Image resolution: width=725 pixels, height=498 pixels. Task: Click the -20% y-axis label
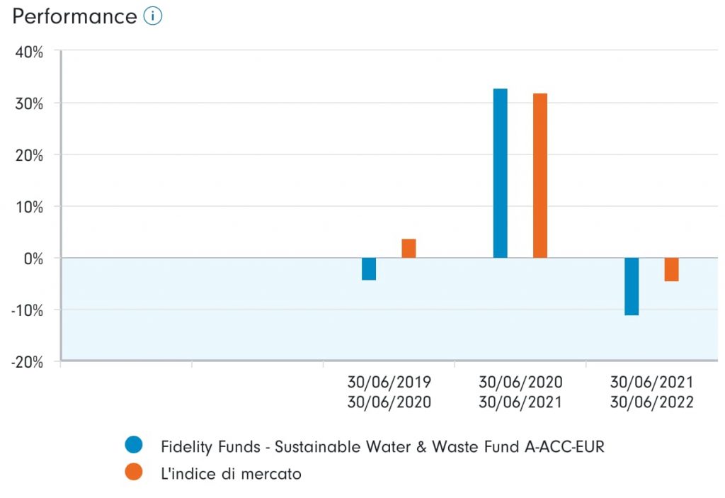[x=26, y=361]
